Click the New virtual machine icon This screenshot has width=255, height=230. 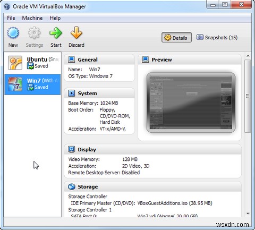pyautogui.click(x=13, y=33)
